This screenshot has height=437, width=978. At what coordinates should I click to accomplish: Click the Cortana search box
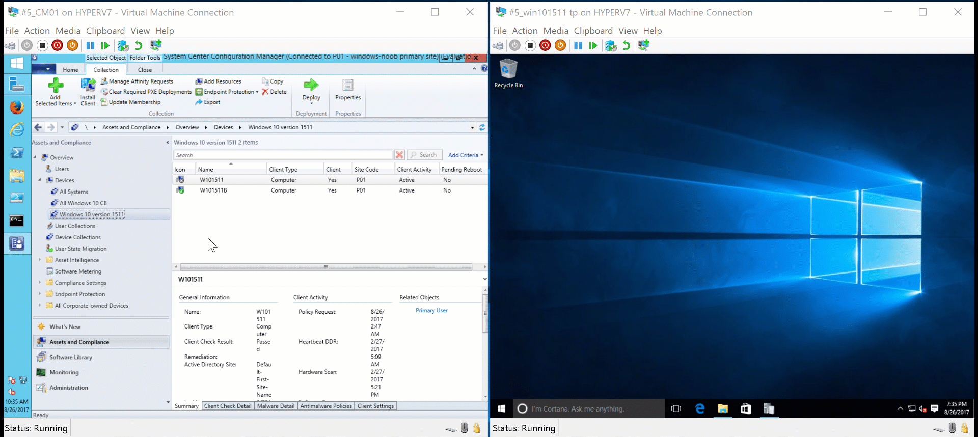(588, 408)
